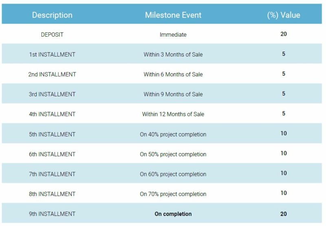This screenshot has width=326, height=226.
Task: Click the bold On completion cell
Action: click(173, 214)
